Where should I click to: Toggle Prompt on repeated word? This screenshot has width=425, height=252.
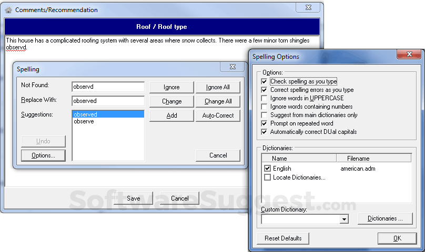point(264,123)
